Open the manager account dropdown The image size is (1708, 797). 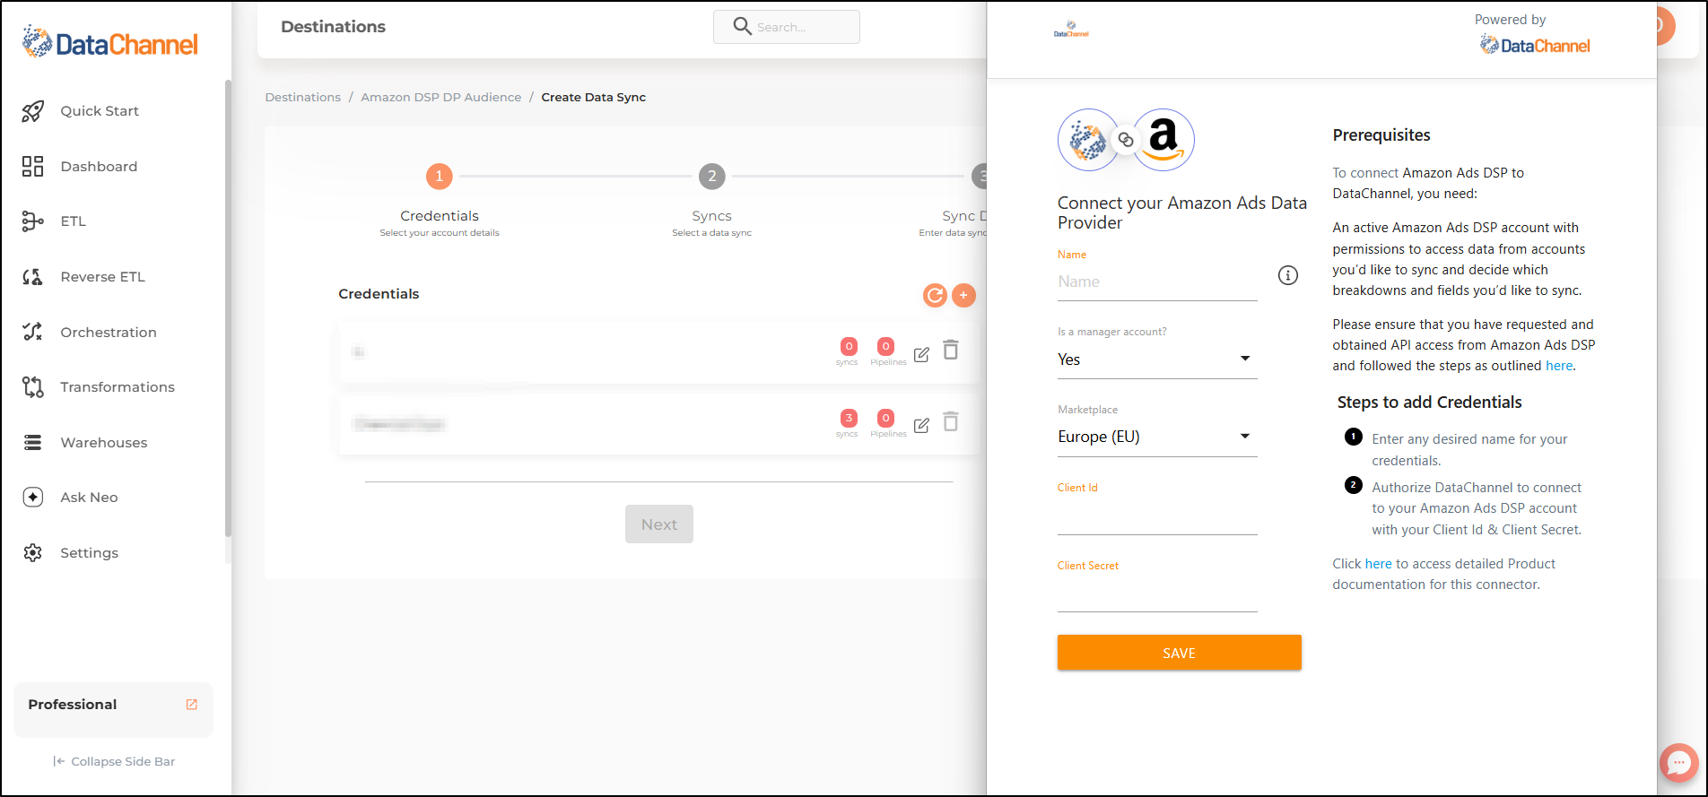[x=1157, y=360]
